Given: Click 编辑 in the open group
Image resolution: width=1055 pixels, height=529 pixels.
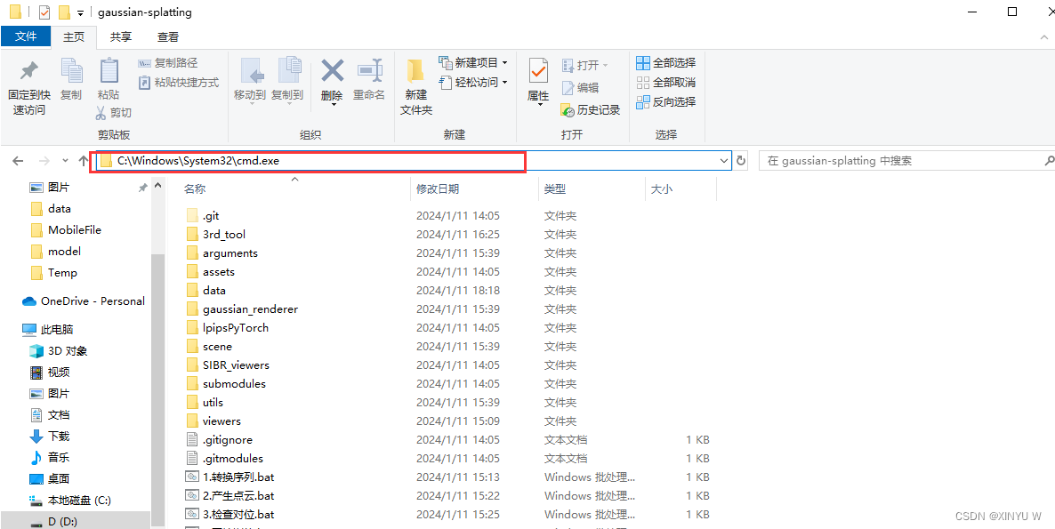Looking at the screenshot, I should 580,87.
